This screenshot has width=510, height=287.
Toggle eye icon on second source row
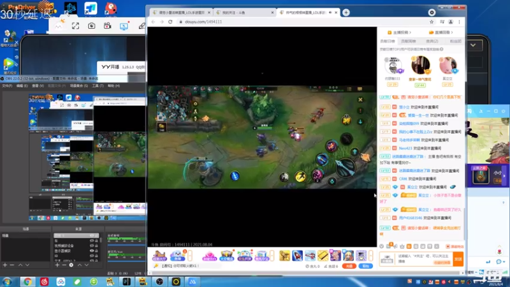[x=92, y=240]
